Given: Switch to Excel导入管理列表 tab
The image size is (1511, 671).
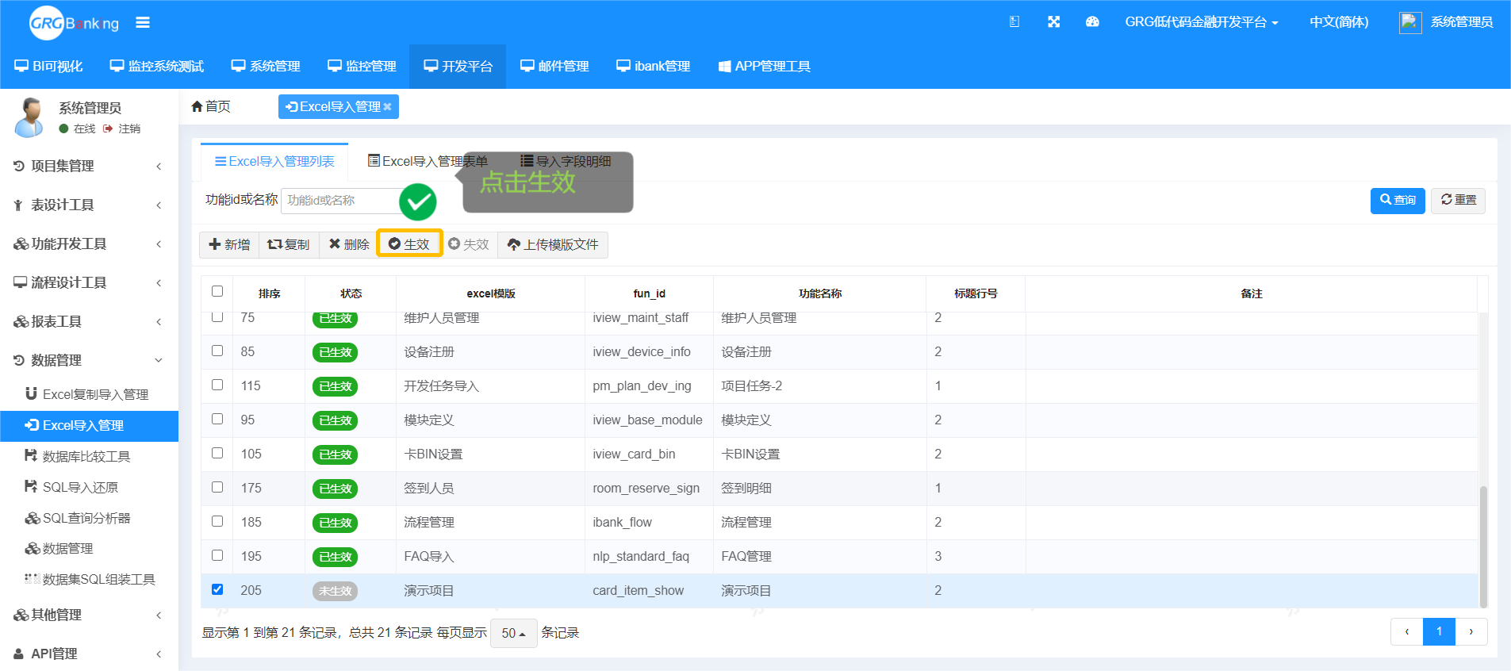Looking at the screenshot, I should coord(274,162).
